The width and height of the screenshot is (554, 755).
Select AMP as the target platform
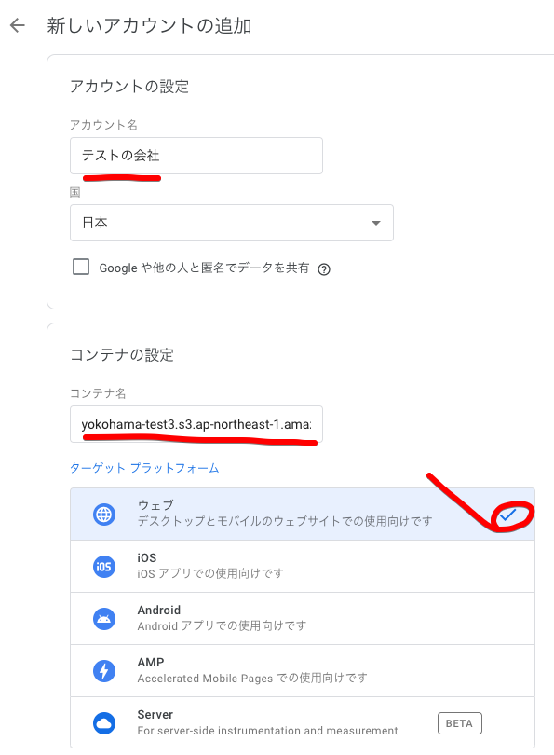click(279, 669)
